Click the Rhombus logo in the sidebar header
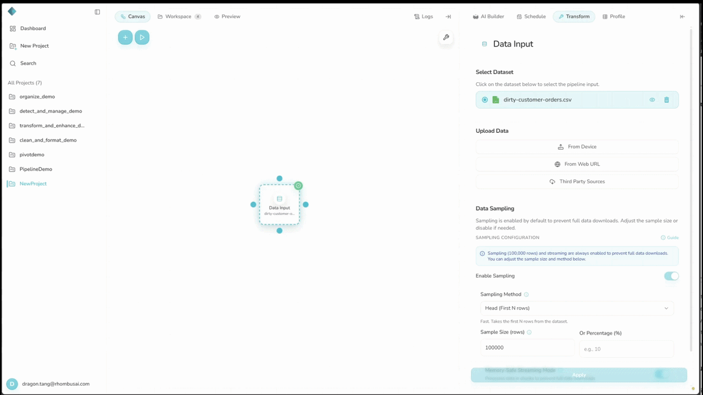The height and width of the screenshot is (395, 703). 12,12
